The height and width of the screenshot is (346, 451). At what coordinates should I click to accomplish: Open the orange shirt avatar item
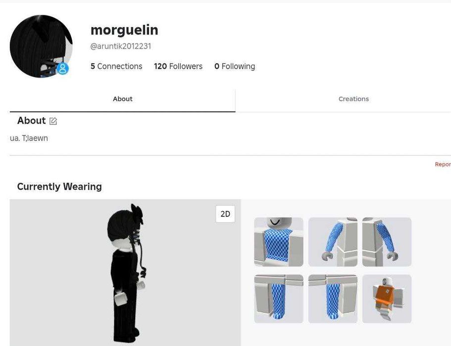(x=387, y=299)
